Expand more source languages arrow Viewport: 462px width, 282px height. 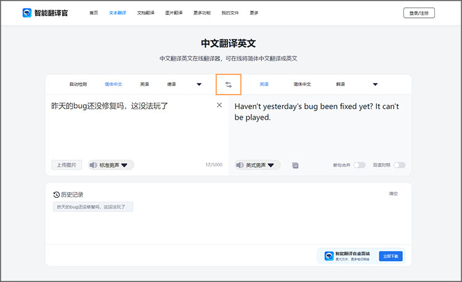point(199,84)
